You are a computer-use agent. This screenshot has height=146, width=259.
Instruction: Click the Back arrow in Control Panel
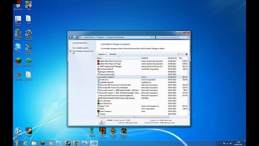point(70,37)
